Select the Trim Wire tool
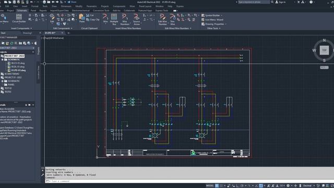Screen dimensions: 334x188 (172, 19)
